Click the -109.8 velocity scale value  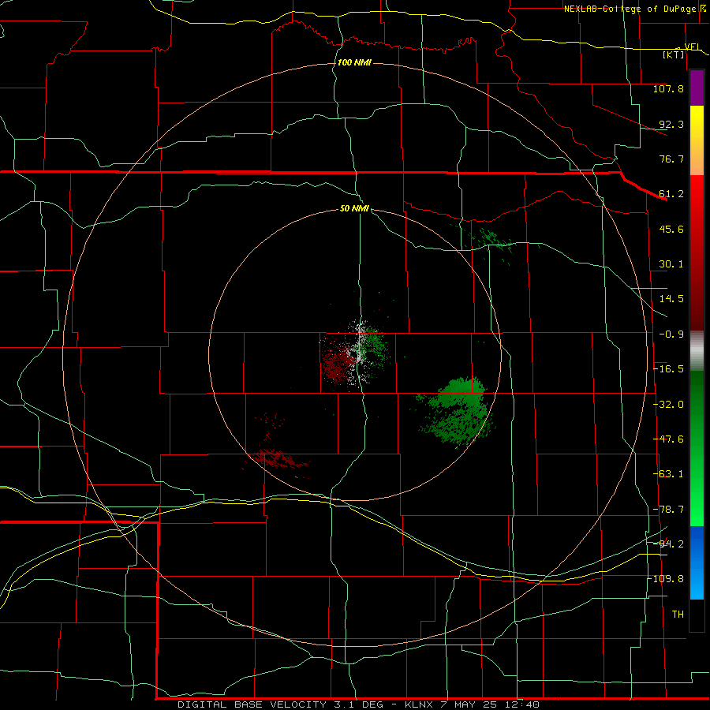[667, 579]
